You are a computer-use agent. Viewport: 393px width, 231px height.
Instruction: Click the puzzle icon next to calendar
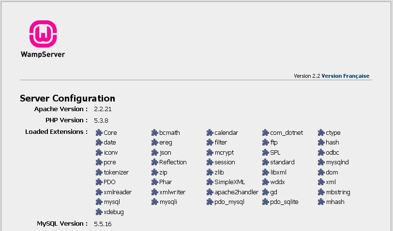tap(210, 132)
